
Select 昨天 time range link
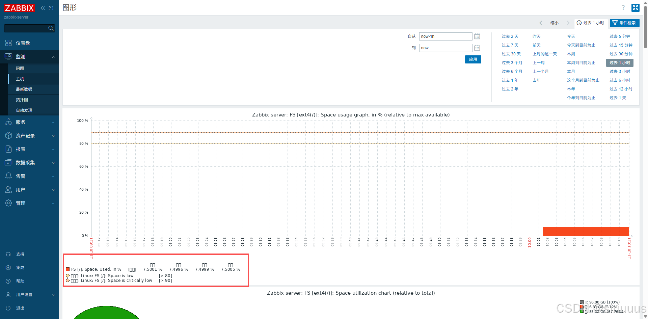point(536,36)
